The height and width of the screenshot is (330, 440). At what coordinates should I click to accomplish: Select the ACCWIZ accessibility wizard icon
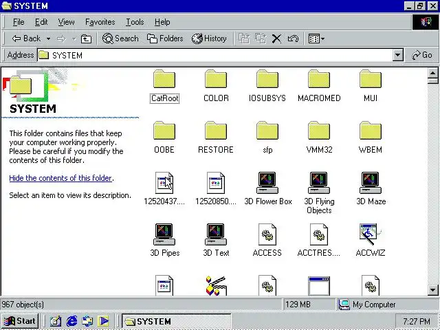click(x=371, y=234)
